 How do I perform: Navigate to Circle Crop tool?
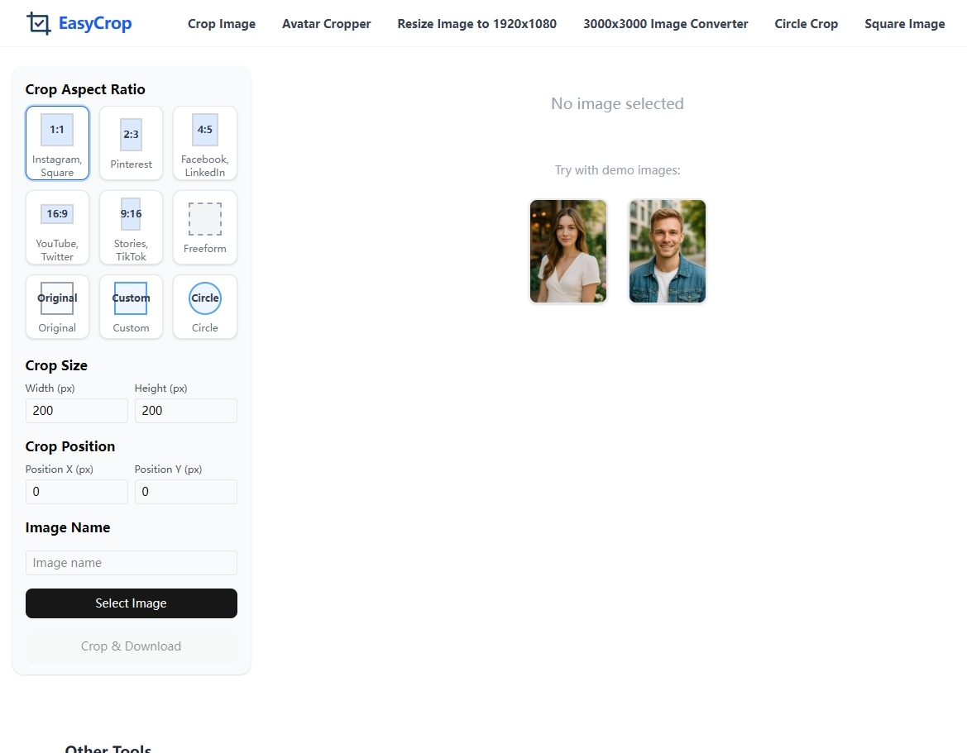click(806, 24)
